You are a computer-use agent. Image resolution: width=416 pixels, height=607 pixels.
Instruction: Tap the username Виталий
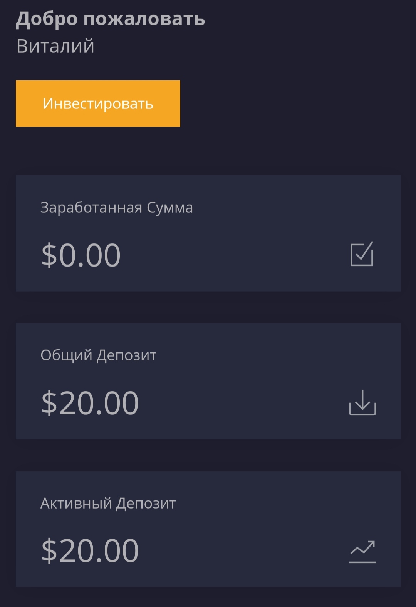point(55,46)
